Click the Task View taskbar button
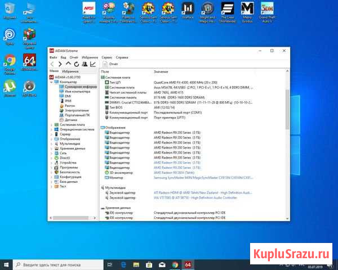The image size is (338, 270). (110, 264)
